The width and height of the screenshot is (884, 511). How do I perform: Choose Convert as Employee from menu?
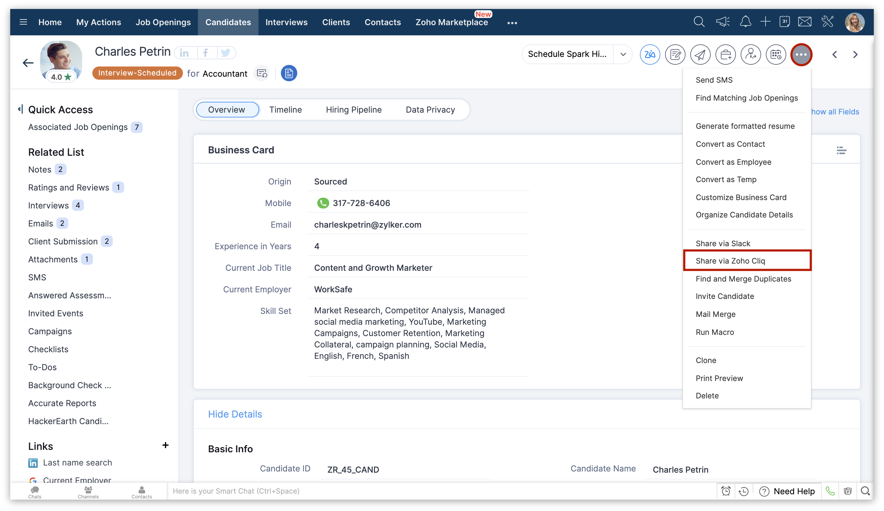pos(733,162)
